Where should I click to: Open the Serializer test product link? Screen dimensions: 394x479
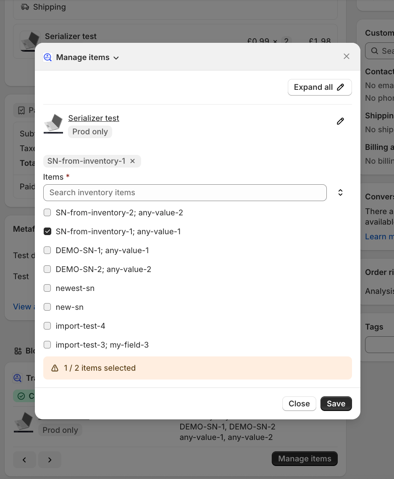[94, 118]
